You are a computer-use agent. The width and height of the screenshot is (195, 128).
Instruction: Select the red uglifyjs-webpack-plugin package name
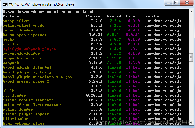tap(29, 49)
